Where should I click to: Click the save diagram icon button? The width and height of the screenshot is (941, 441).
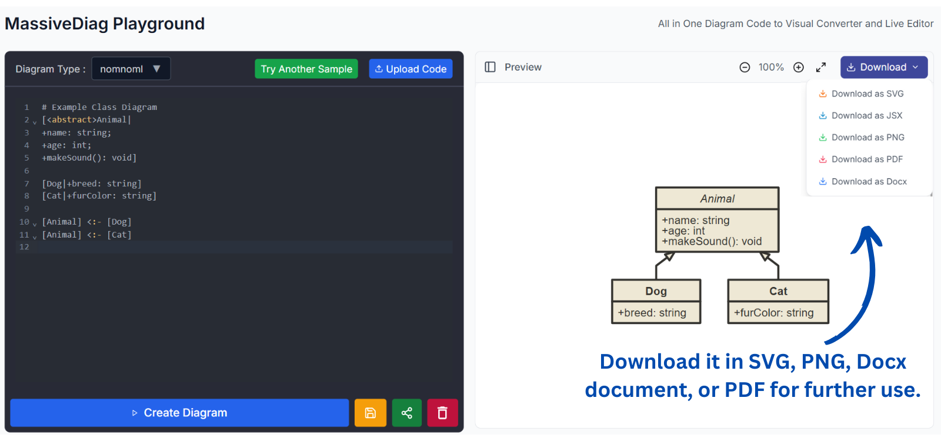coord(370,413)
